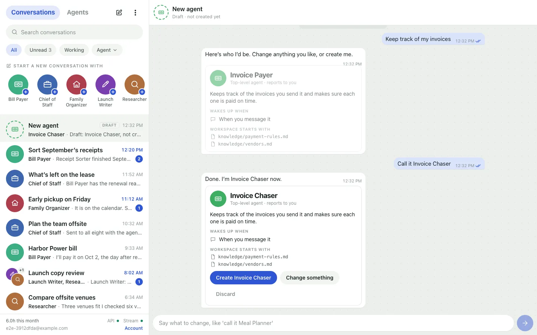537x335 pixels.
Task: Open the three-dot more options menu
Action: click(135, 13)
